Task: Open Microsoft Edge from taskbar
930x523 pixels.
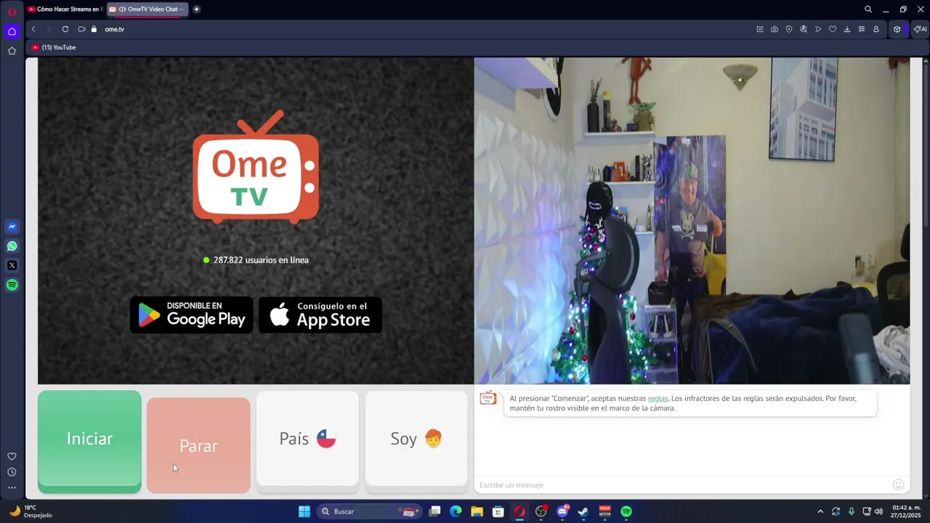Action: pyautogui.click(x=456, y=511)
